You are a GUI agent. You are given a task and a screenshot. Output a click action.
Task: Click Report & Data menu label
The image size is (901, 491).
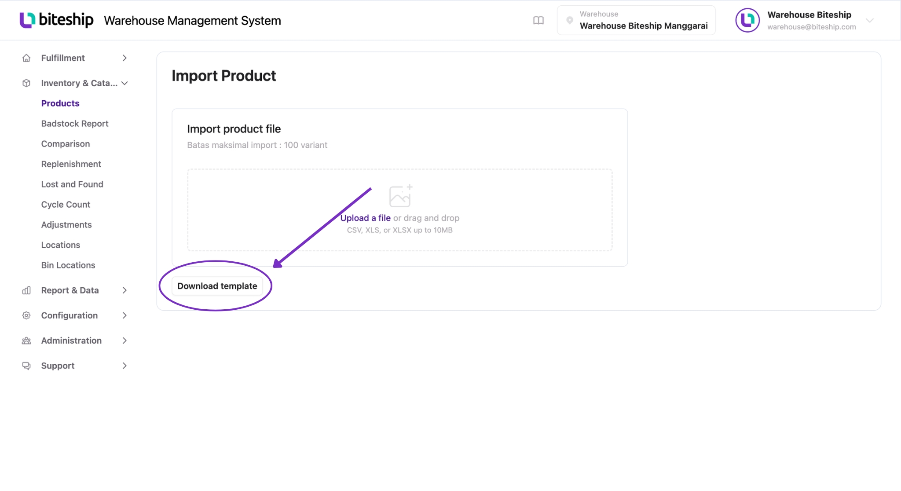[70, 290]
